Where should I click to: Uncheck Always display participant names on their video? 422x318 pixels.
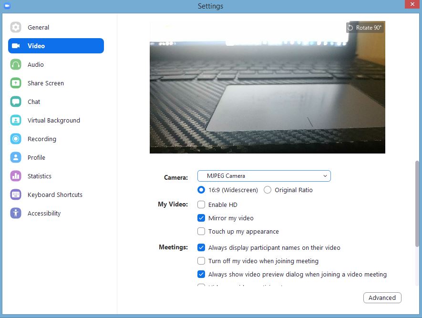(201, 247)
